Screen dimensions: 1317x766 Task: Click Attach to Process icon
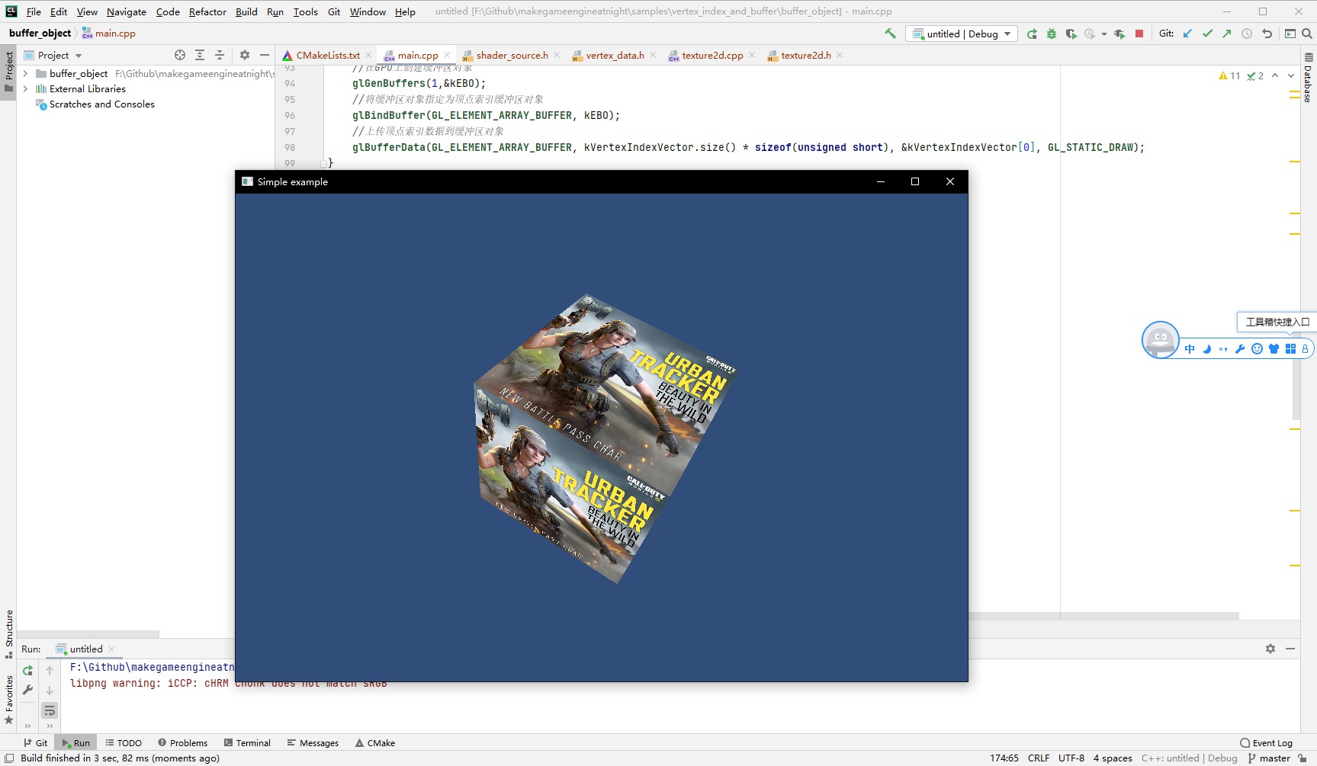[1119, 34]
